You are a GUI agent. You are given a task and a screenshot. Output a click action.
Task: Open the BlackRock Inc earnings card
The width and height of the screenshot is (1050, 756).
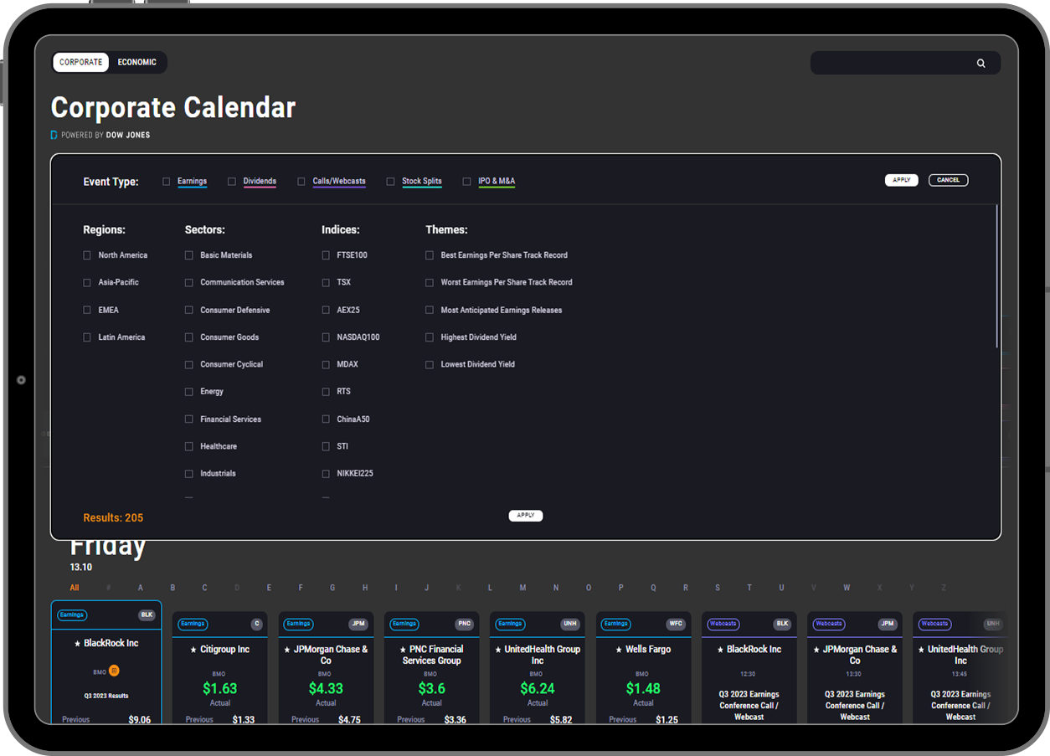[x=106, y=663]
